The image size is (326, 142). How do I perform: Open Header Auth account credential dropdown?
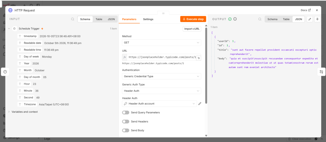(159, 104)
